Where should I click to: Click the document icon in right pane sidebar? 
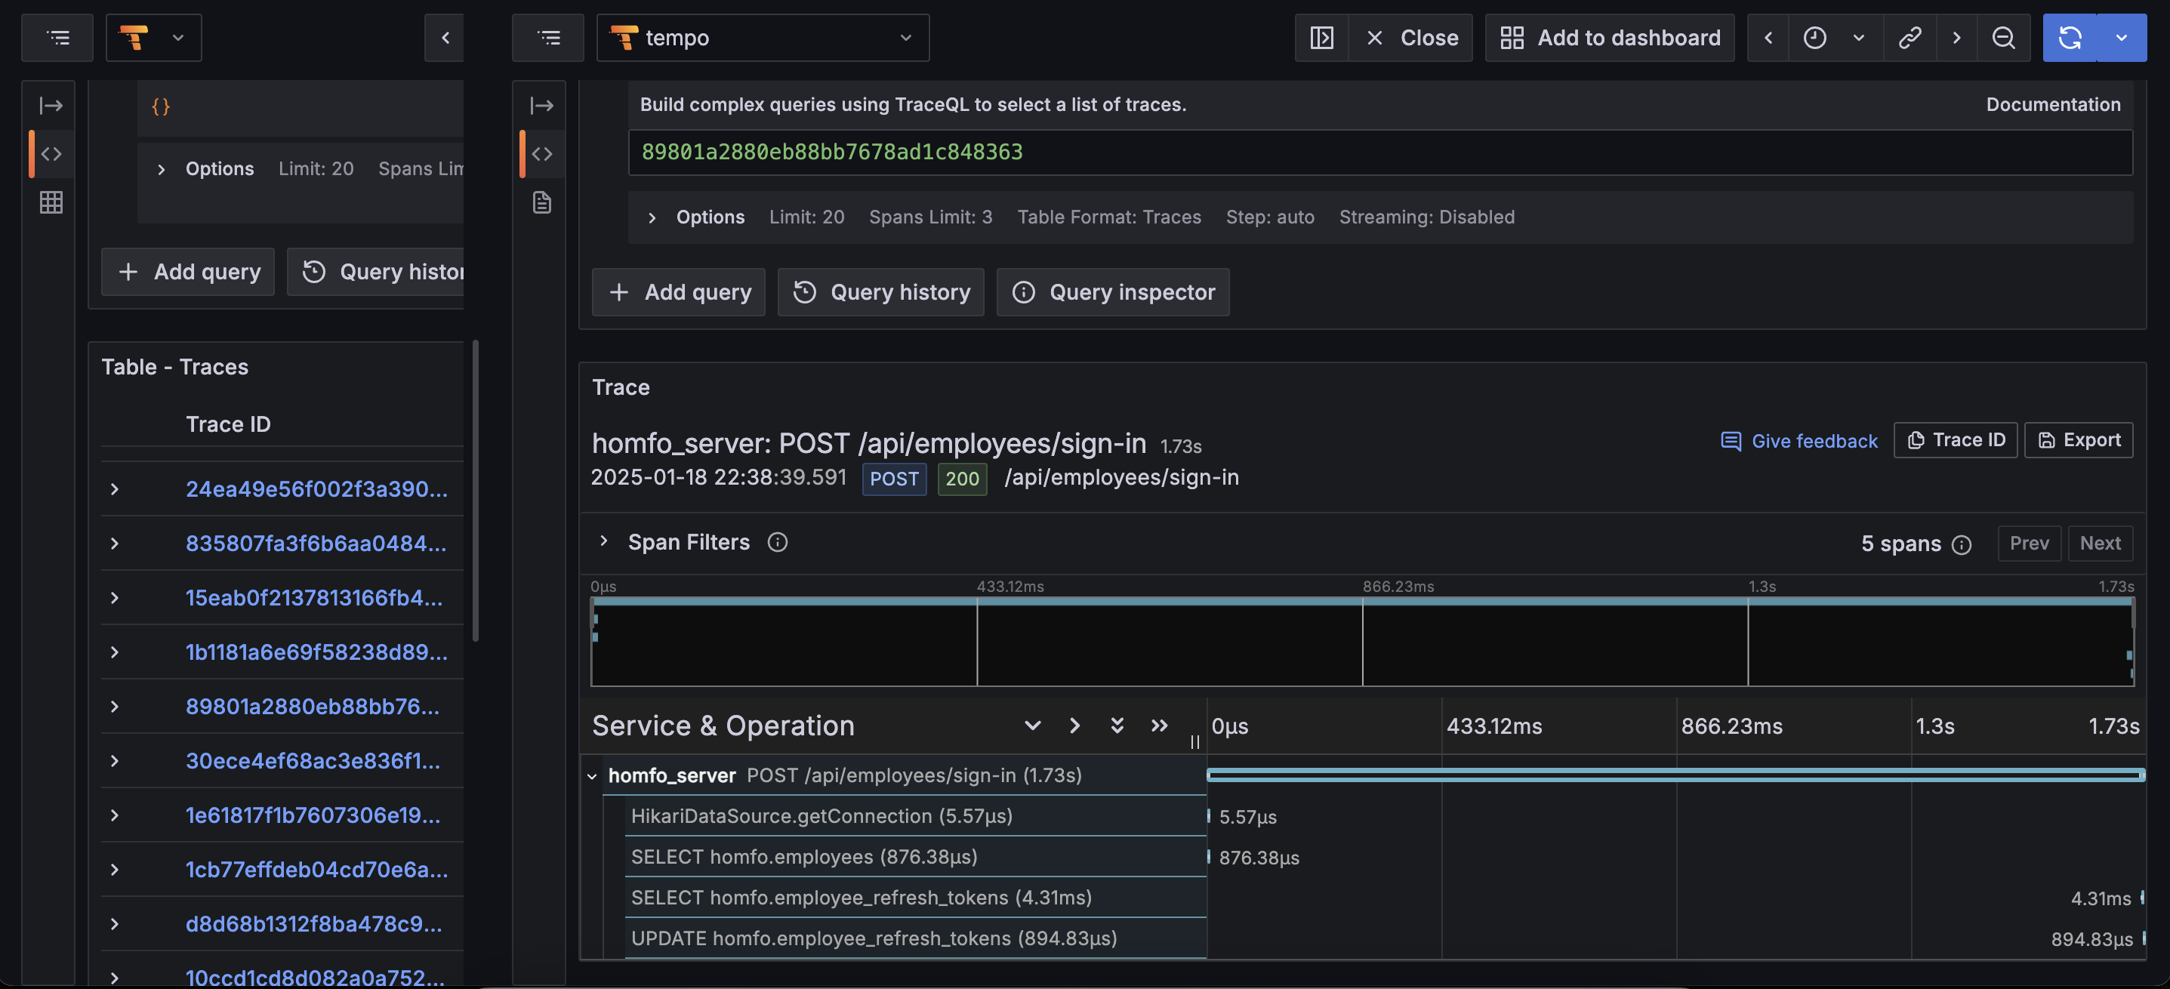[x=541, y=202]
